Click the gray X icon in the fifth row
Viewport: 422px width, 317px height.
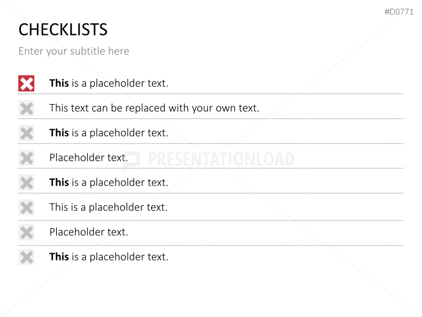click(x=26, y=183)
